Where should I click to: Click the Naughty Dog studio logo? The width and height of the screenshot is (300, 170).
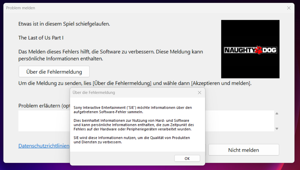[x=250, y=49]
